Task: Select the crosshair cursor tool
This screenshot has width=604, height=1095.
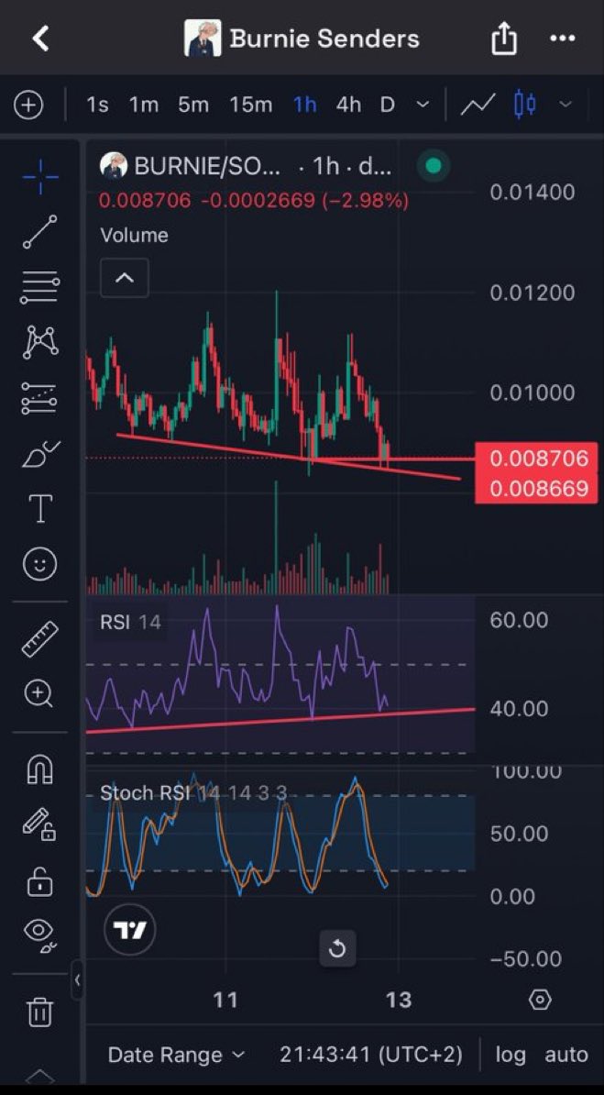Action: [40, 177]
